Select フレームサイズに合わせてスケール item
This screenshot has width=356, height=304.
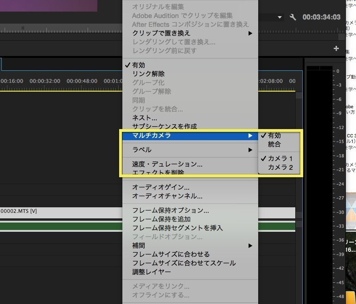[x=190, y=263]
